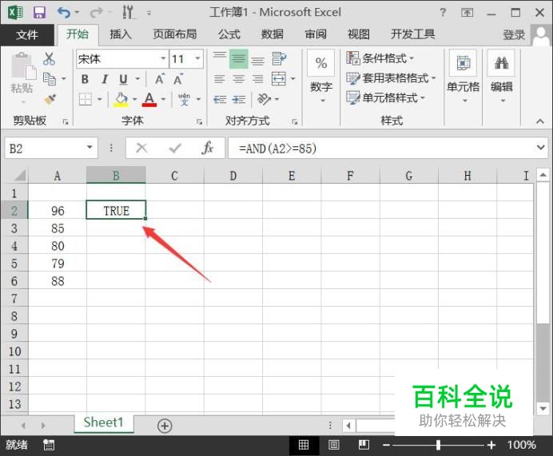This screenshot has height=456, width=553.
Task: Decrease indent icon
Action: pos(220,100)
